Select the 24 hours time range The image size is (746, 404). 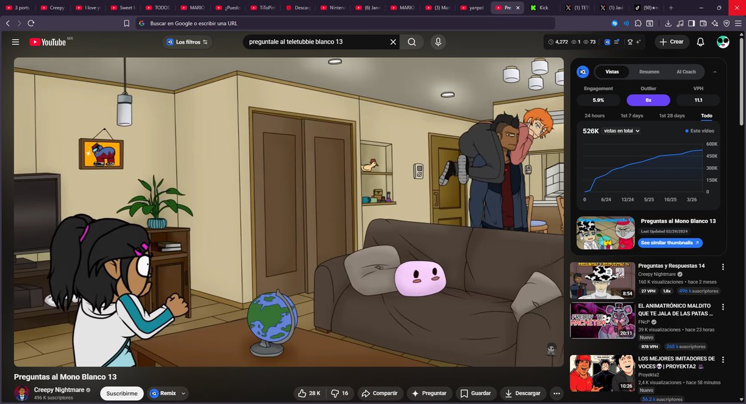[x=594, y=116]
